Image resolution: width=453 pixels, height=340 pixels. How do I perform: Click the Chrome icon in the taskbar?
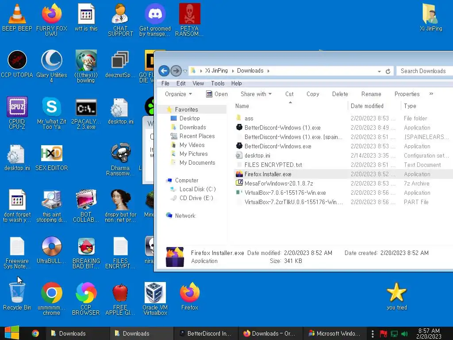[35, 333]
